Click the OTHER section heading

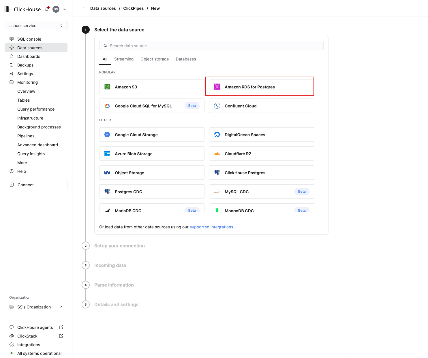point(105,120)
